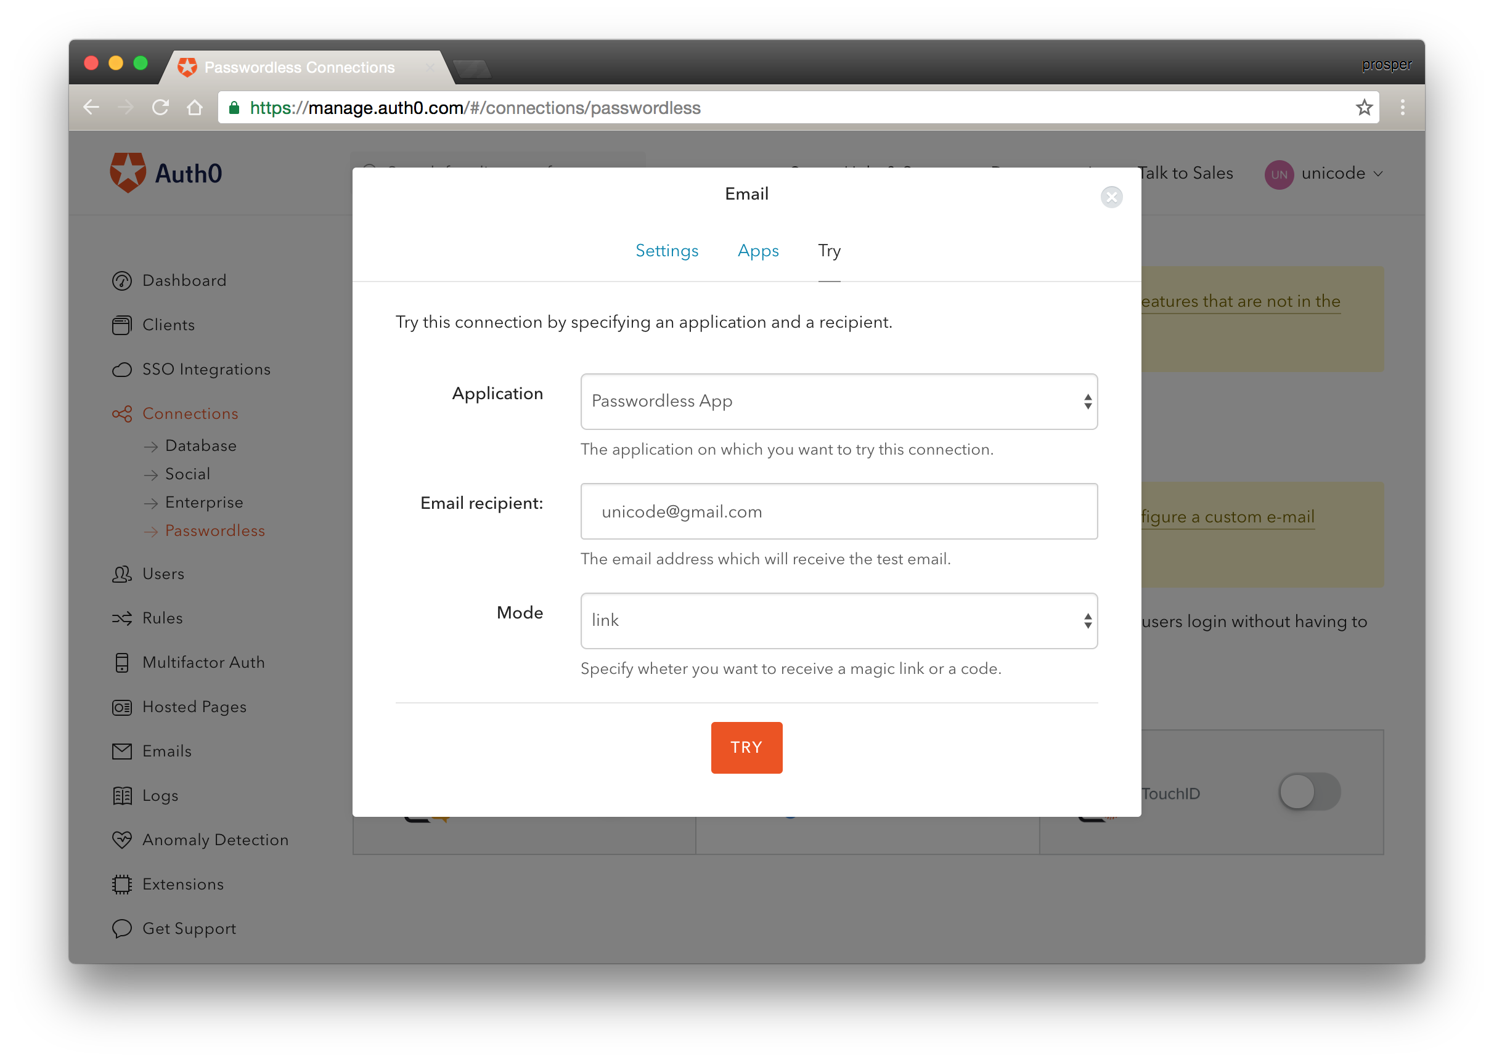Reload the page in browser toolbar
The width and height of the screenshot is (1494, 1062).
point(160,107)
